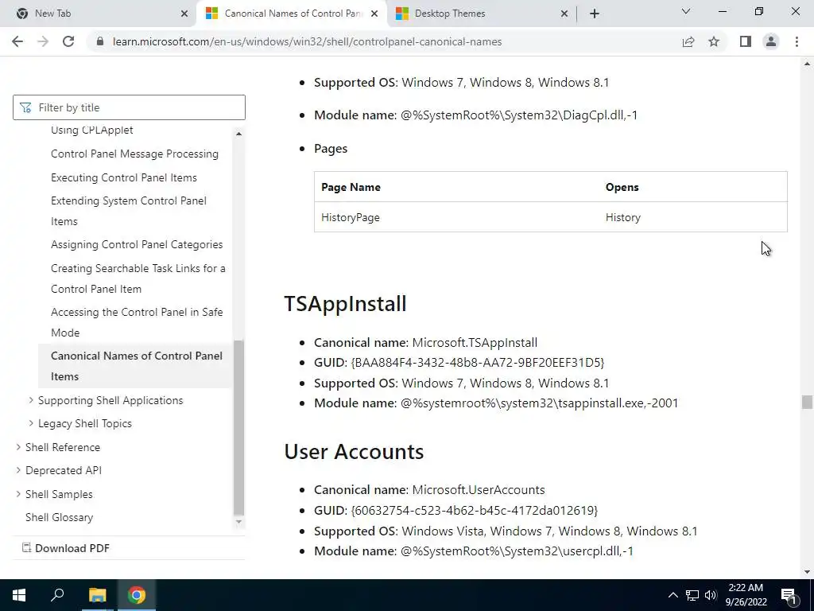814x611 pixels.
Task: Show hidden system tray icons
Action: [x=673, y=595]
